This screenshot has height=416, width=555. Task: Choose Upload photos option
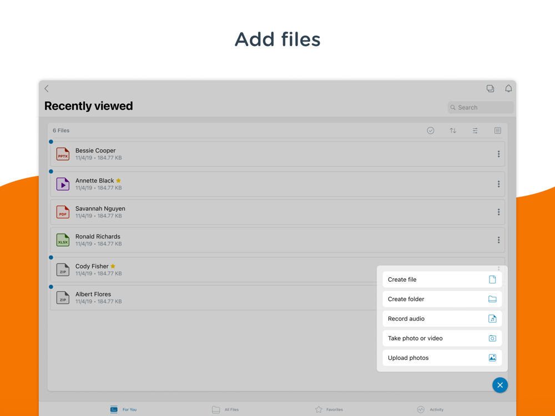pyautogui.click(x=442, y=358)
